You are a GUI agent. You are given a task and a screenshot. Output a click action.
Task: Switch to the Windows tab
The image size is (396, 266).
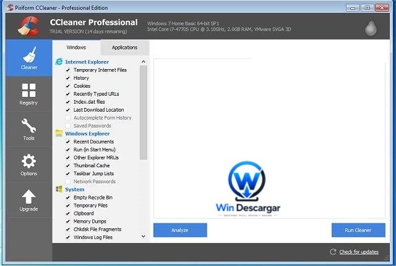click(76, 48)
